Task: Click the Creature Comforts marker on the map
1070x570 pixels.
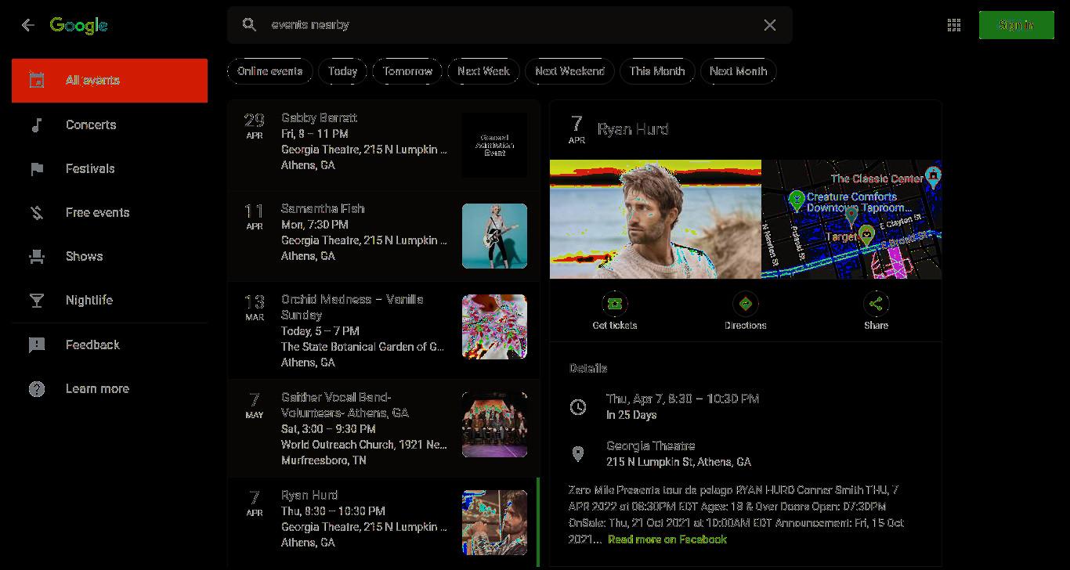Action: point(797,200)
